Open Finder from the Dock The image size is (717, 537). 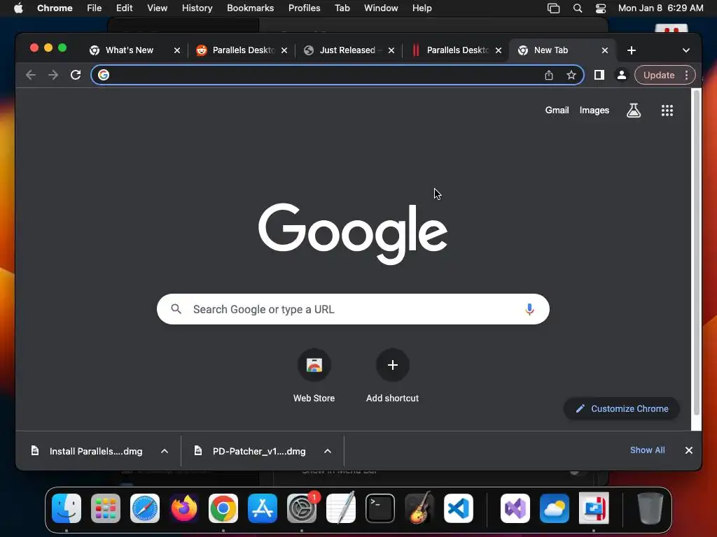pos(67,508)
